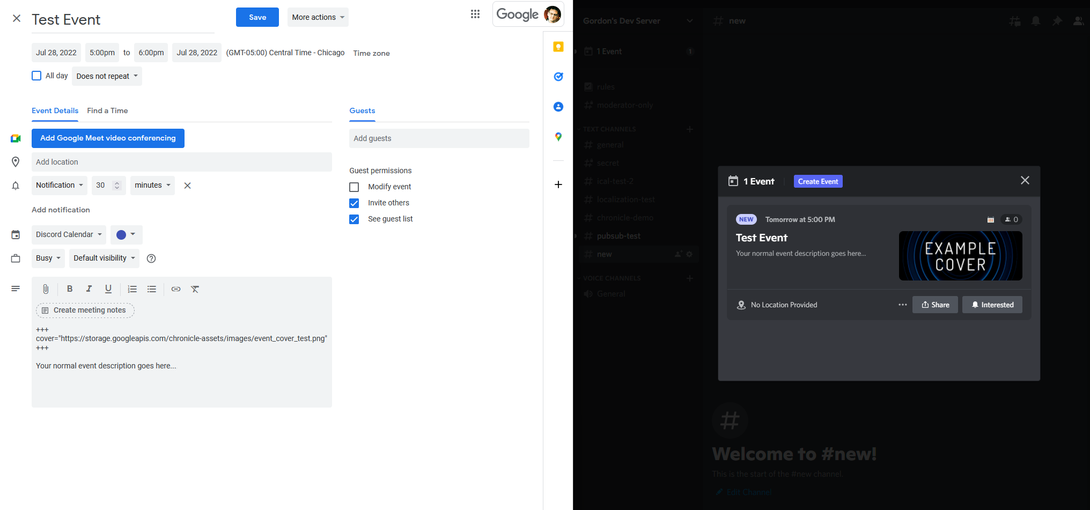Insert a link using the link icon
Viewport: 1090px width, 510px height.
(x=176, y=289)
